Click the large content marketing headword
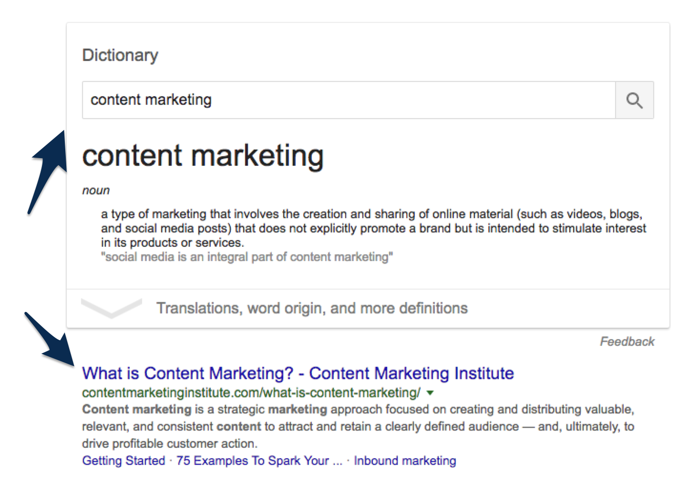Image resolution: width=699 pixels, height=483 pixels. 203,156
